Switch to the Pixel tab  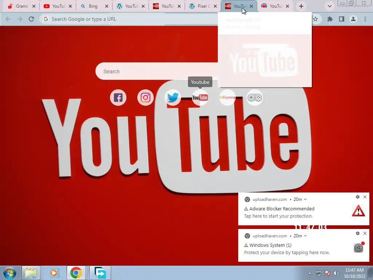(x=203, y=6)
